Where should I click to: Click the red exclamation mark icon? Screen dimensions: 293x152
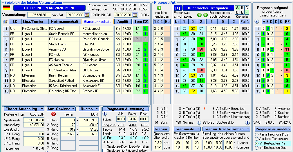click(x=205, y=109)
